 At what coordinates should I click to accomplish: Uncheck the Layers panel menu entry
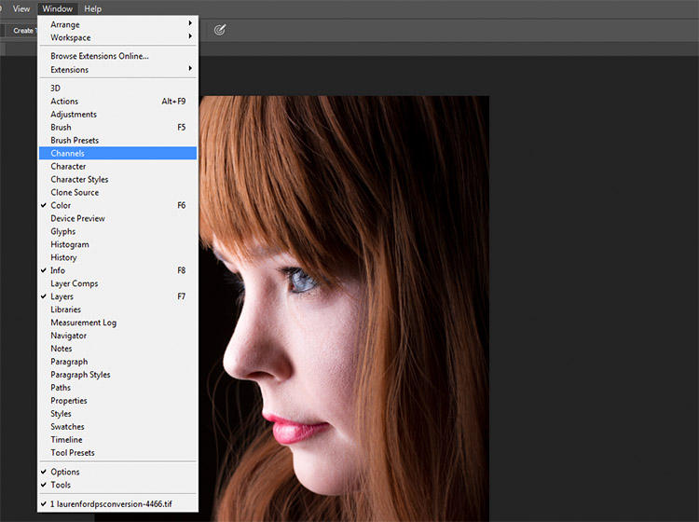coord(117,296)
